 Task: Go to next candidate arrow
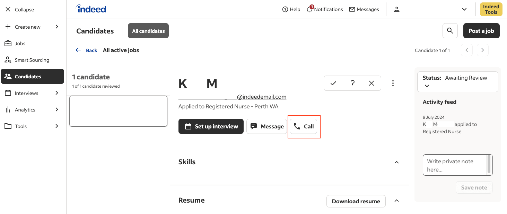coord(483,50)
